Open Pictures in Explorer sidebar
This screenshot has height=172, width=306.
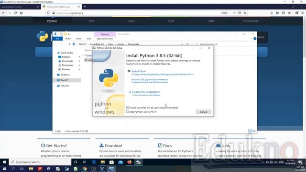coord(66,69)
